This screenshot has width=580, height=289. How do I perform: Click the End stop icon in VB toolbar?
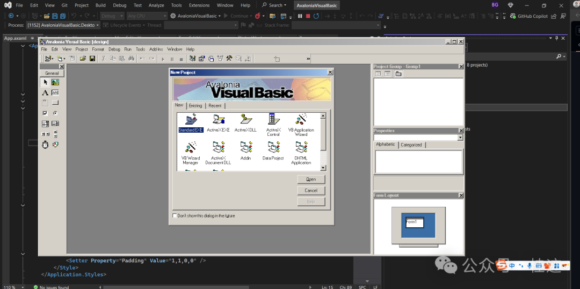182,59
